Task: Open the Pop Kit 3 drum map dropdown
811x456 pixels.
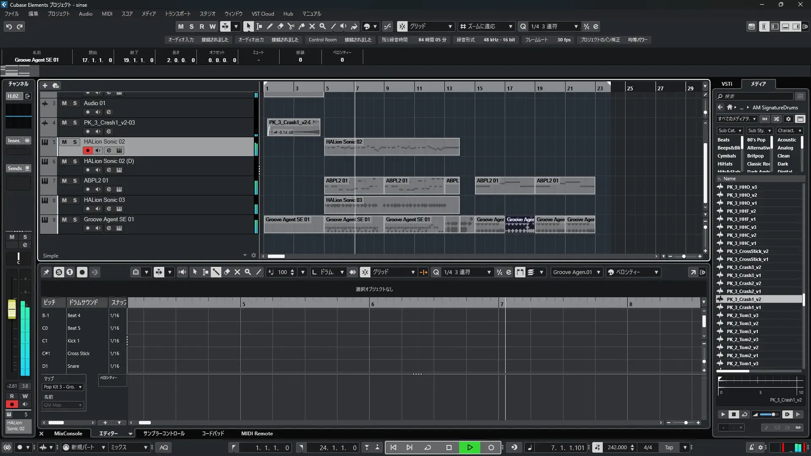Action: 63,387
